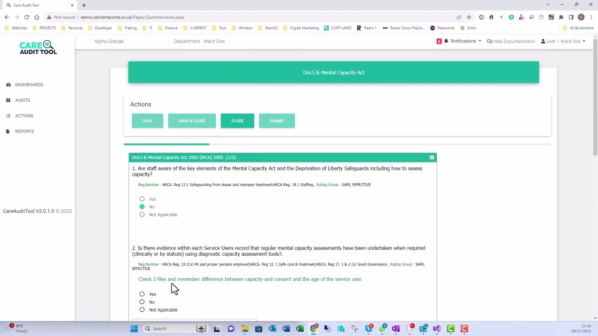598x336 pixels.
Task: Open the CURRENT bookmarks folder
Action: (x=195, y=28)
